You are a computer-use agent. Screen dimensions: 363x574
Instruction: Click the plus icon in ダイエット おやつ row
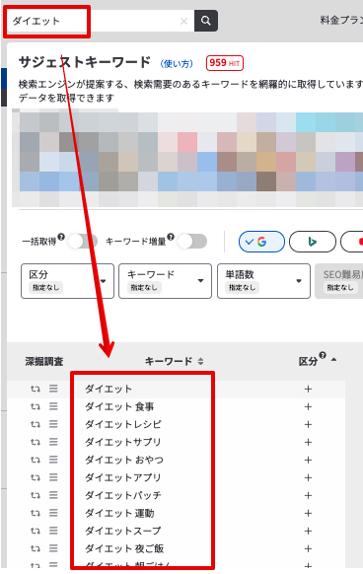pyautogui.click(x=308, y=460)
